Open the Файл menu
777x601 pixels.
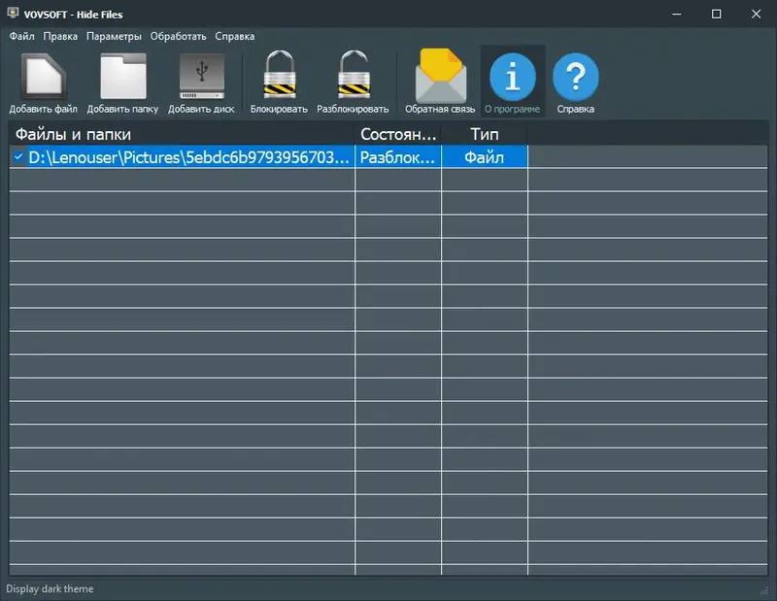[x=21, y=36]
